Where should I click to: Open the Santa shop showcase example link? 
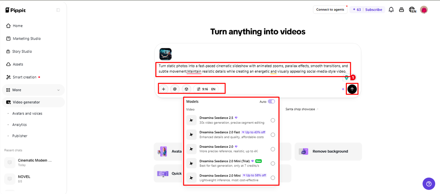click(301, 109)
